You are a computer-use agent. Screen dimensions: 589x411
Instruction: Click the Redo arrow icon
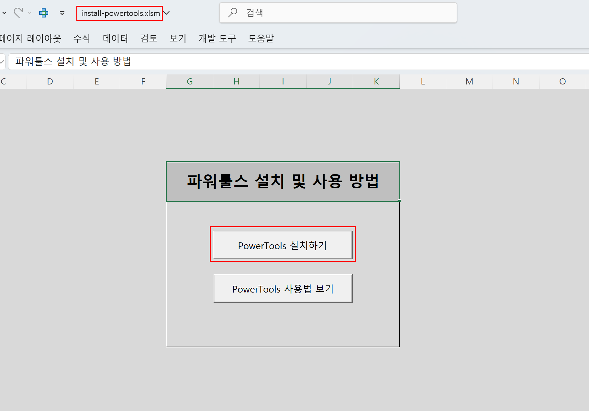tap(18, 13)
